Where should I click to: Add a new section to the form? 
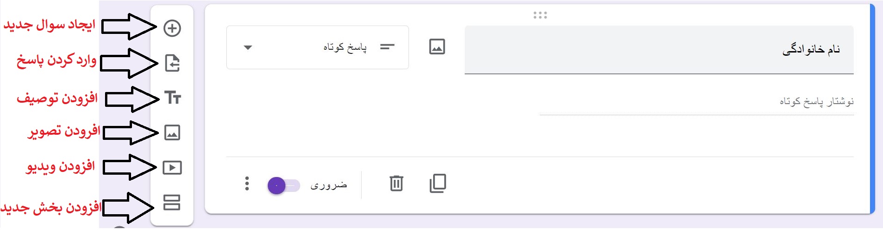click(x=171, y=202)
